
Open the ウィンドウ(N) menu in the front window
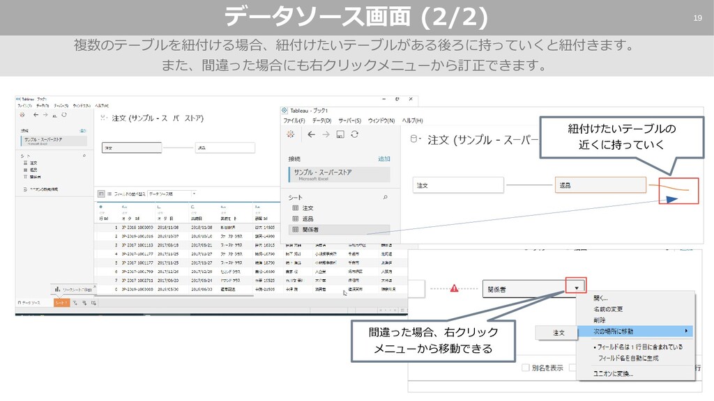(381, 120)
